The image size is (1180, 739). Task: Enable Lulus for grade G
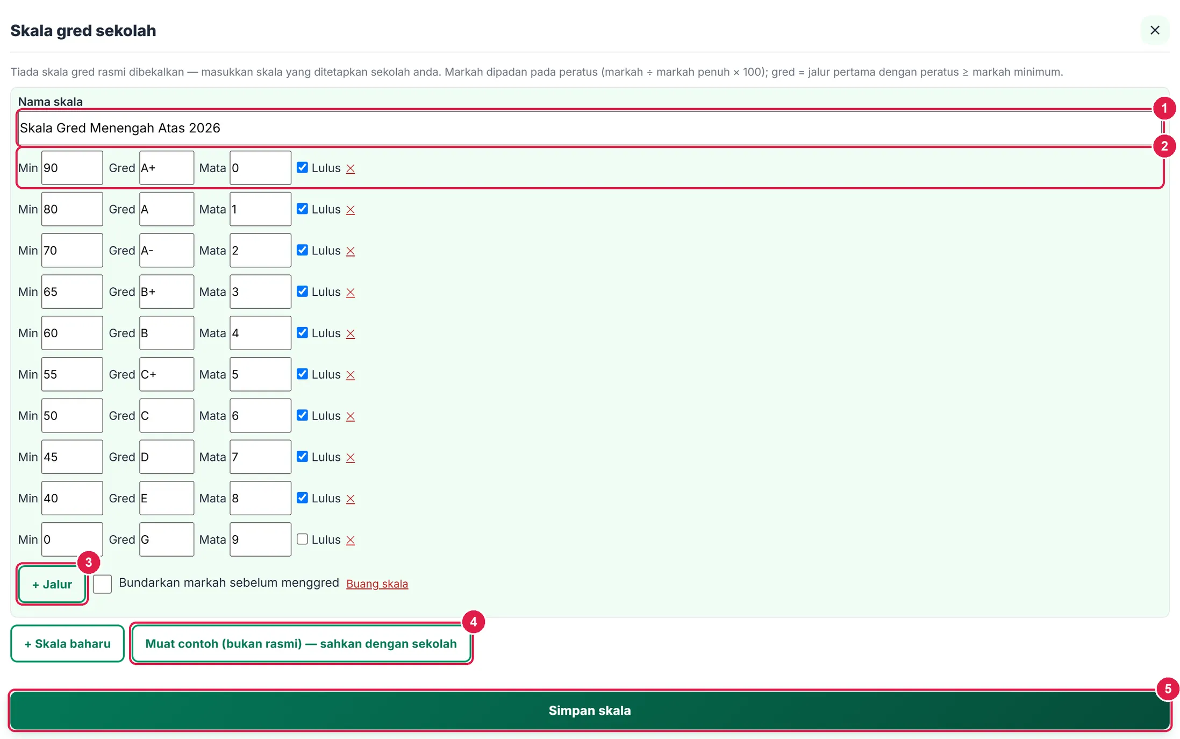pyautogui.click(x=303, y=539)
